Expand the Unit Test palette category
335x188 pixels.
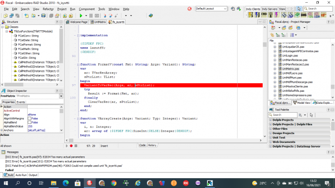pyautogui.click(x=271, y=138)
